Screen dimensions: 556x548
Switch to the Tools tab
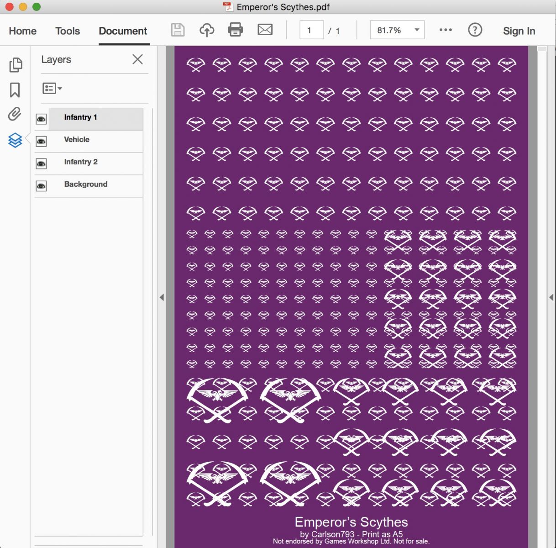coord(68,31)
